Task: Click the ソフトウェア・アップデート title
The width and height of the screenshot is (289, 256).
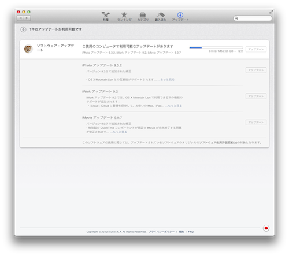Action: pos(55,48)
